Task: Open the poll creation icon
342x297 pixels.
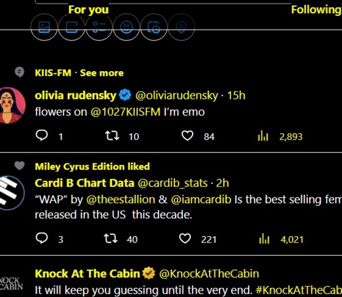Action: [x=99, y=27]
